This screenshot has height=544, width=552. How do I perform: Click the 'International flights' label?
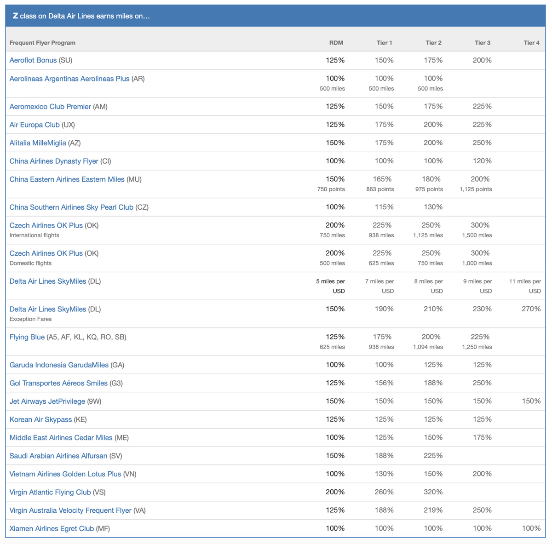pos(34,235)
